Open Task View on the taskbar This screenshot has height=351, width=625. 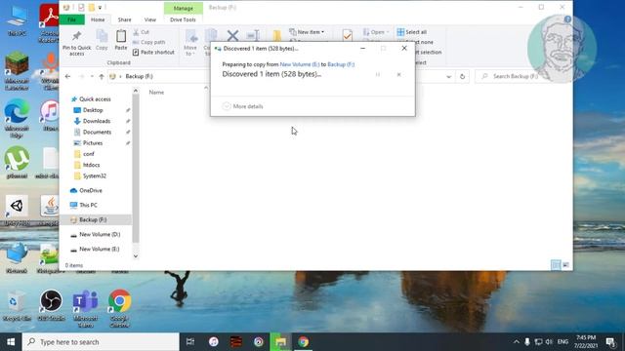pyautogui.click(x=190, y=342)
